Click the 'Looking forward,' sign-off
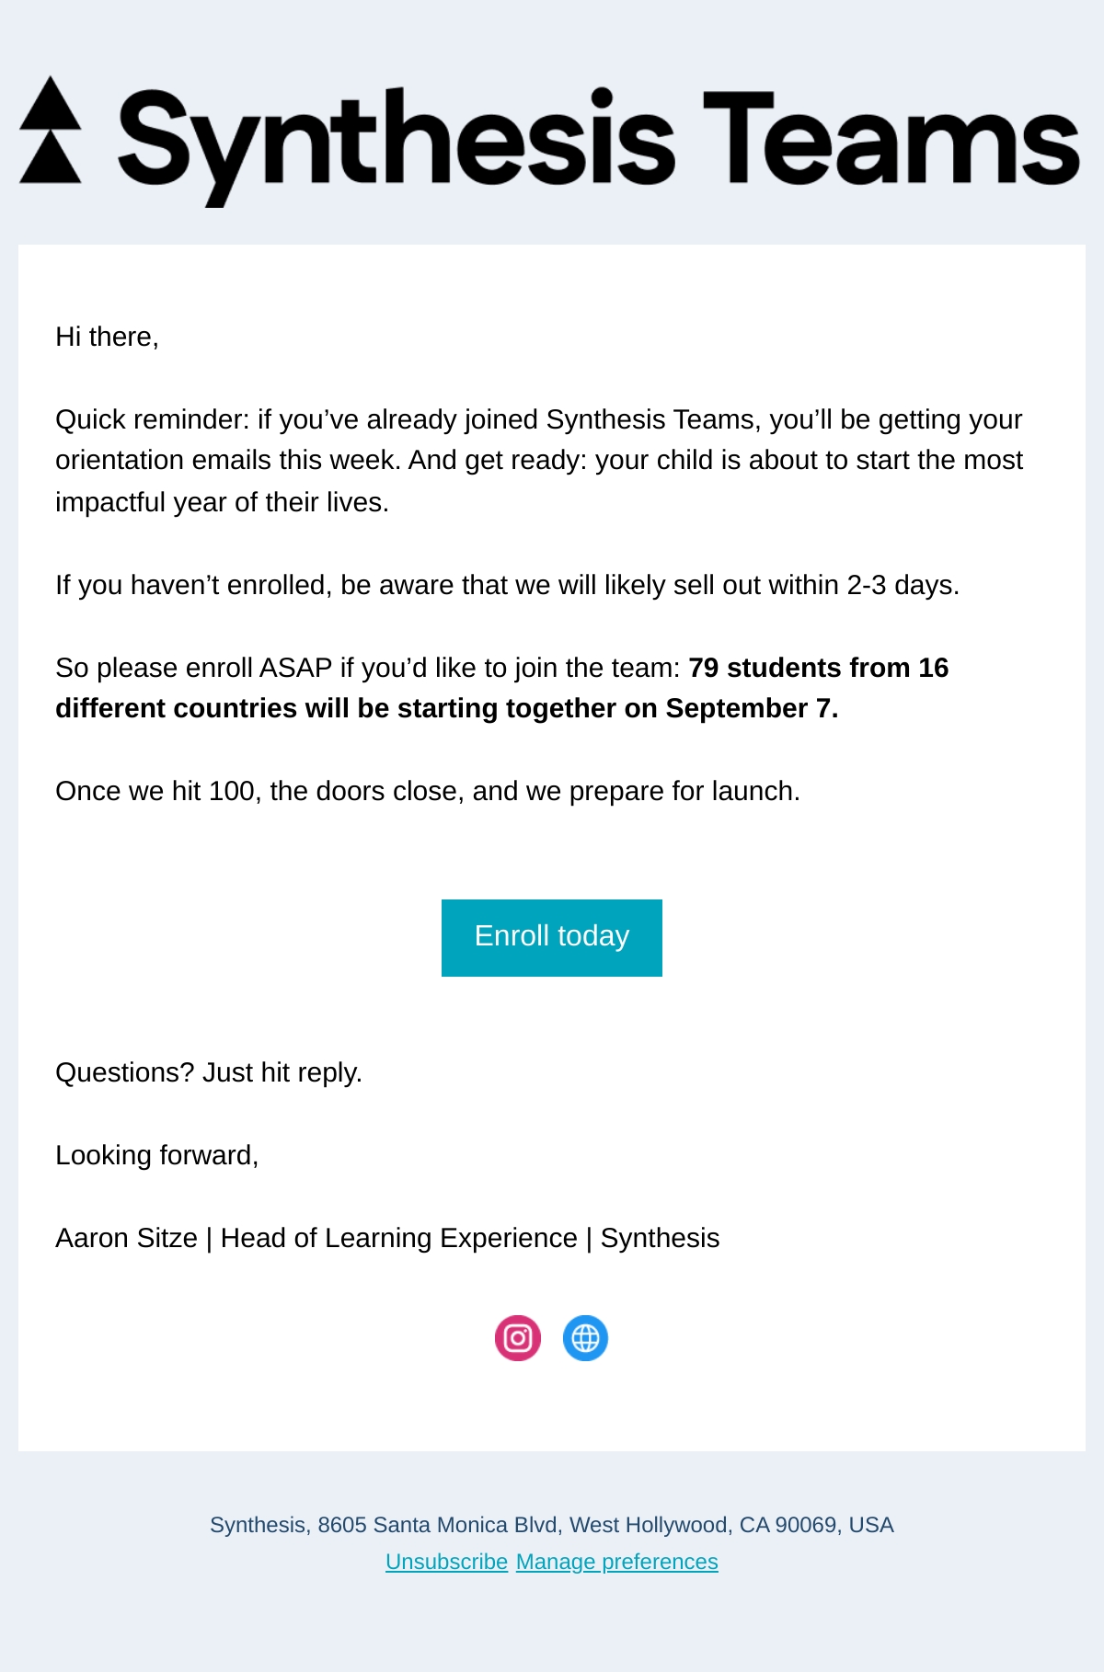Screen dimensions: 1104x1672 157,1155
